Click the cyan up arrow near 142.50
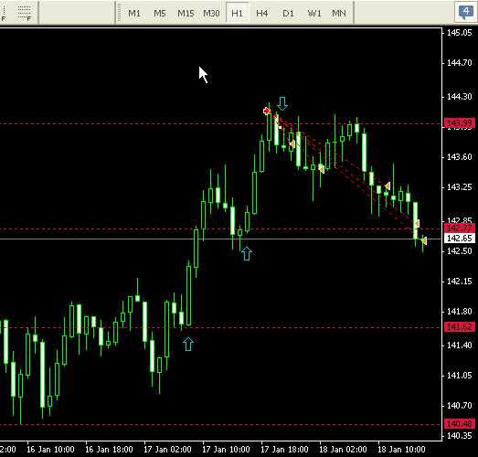 [247, 254]
